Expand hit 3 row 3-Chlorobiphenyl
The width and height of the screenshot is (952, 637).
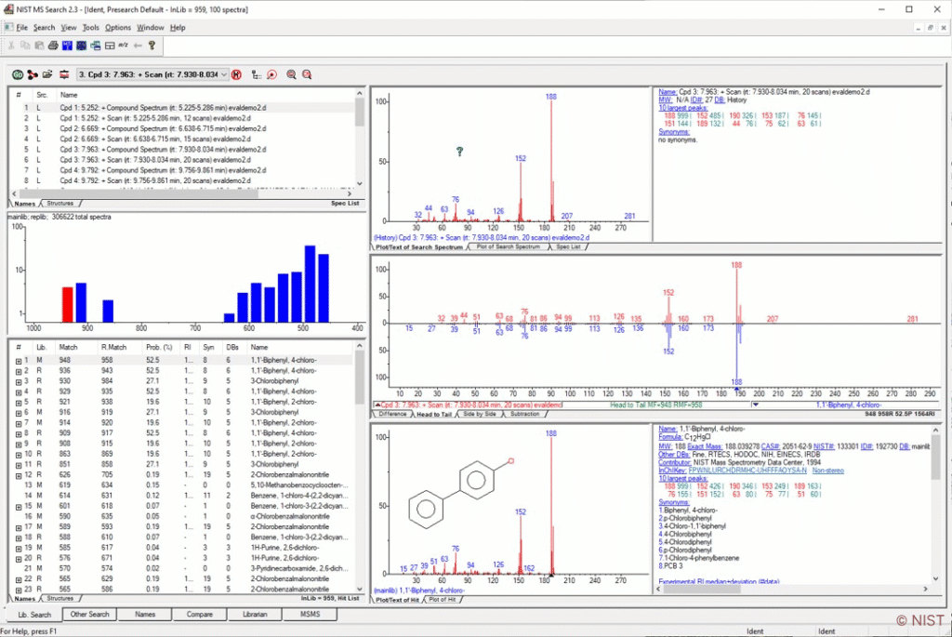pos(19,381)
